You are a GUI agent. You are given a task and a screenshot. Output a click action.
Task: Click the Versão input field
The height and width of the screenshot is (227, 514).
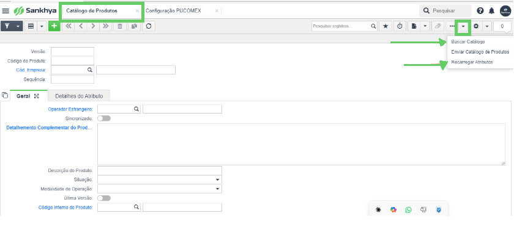[72, 52]
